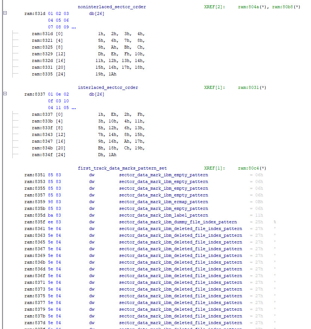Image resolution: width=311 pixels, height=329 pixels.
Task: Select address ram:8337 db[26] line
Action: pyautogui.click(x=64, y=94)
